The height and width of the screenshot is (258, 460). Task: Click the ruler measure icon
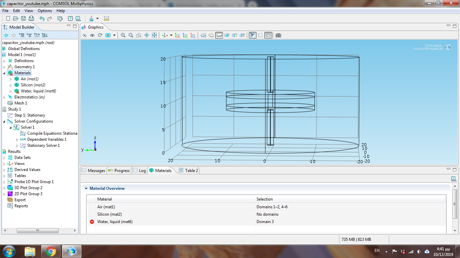pyautogui.click(x=106, y=18)
